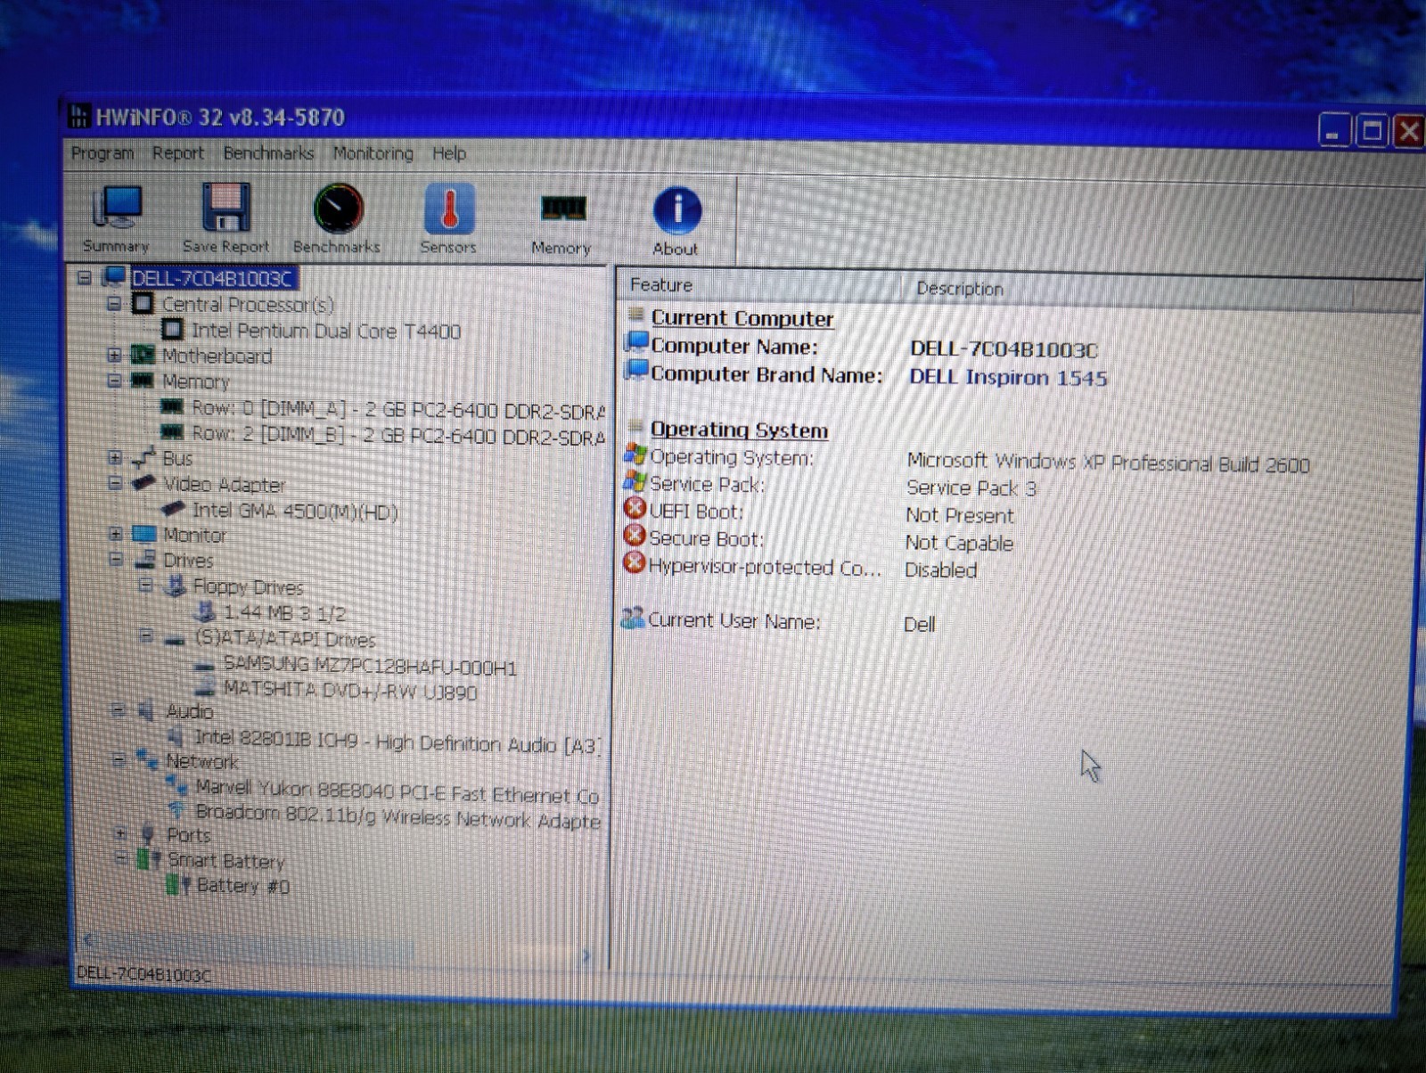Collapse the Network branch
Image resolution: width=1426 pixels, height=1073 pixels.
(x=119, y=760)
